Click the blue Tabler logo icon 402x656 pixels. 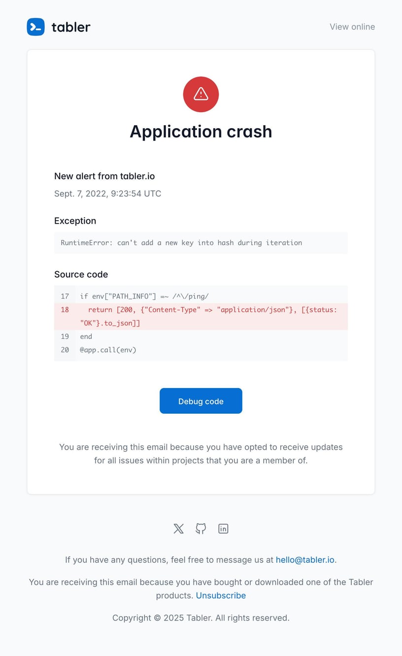pos(35,27)
